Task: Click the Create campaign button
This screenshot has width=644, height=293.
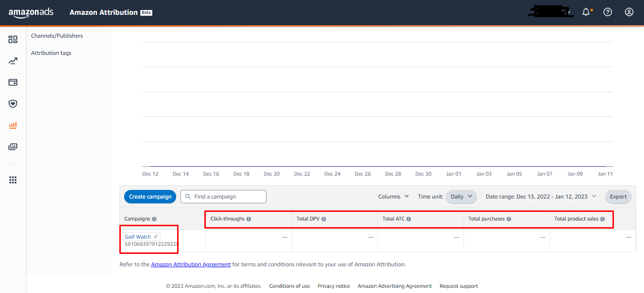Action: [x=150, y=197]
